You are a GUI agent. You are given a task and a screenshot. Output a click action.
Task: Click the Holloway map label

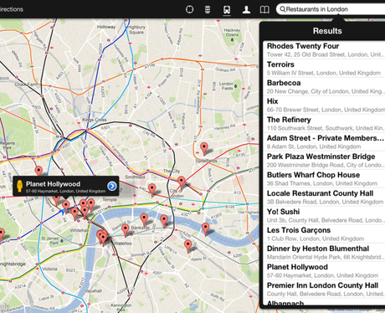point(106,27)
